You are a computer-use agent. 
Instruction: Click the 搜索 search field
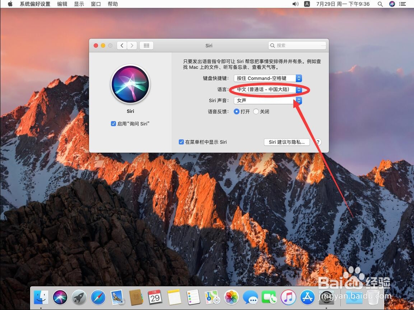[297, 45]
